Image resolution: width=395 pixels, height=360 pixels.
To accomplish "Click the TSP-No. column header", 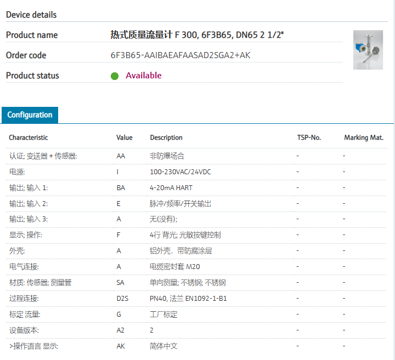I will (x=308, y=138).
